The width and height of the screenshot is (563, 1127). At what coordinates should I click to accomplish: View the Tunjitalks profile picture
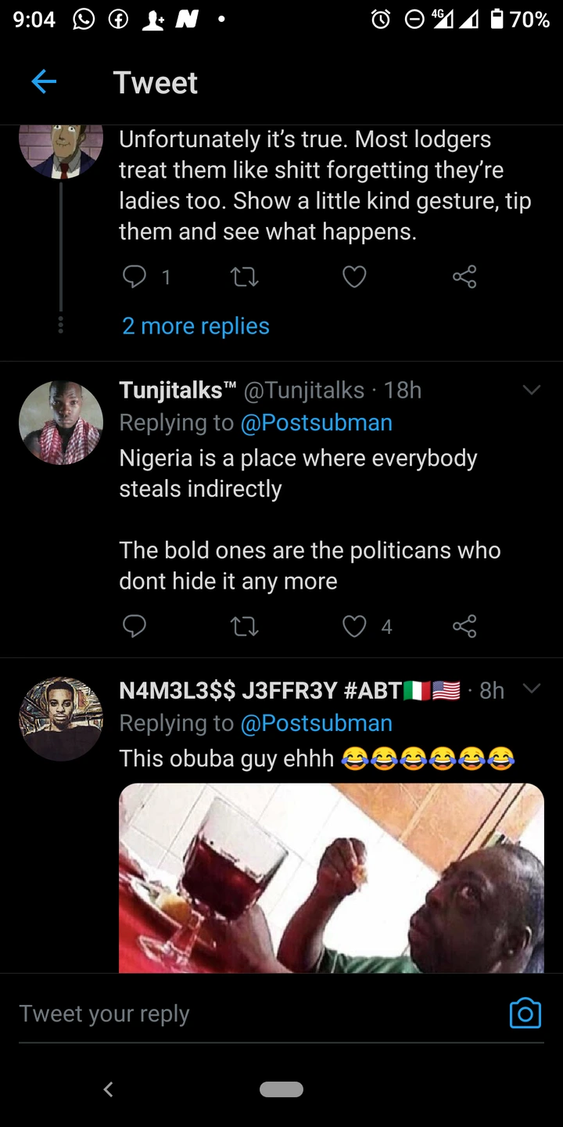[x=61, y=423]
